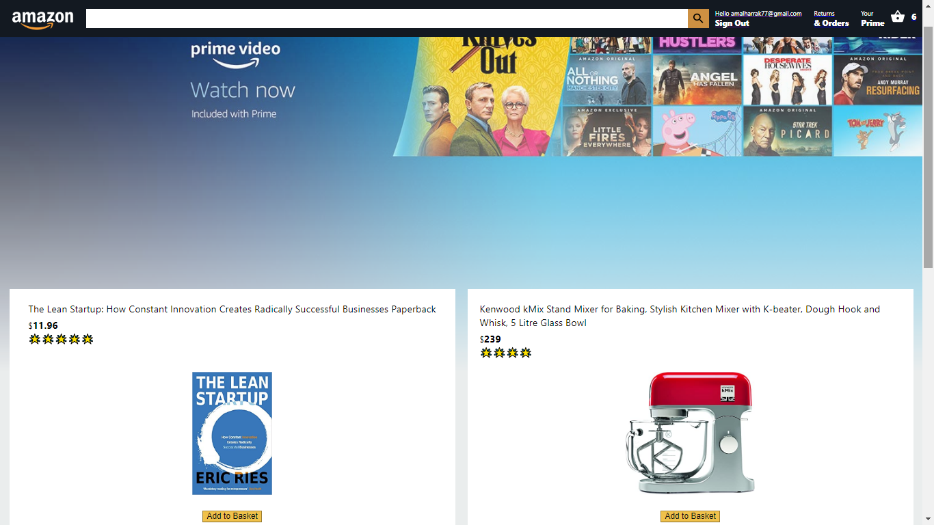This screenshot has width=934, height=525.
Task: Click The Lean Startup product title
Action: click(232, 309)
